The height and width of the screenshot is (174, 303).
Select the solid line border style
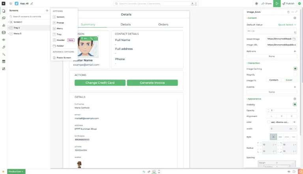(x=280, y=137)
